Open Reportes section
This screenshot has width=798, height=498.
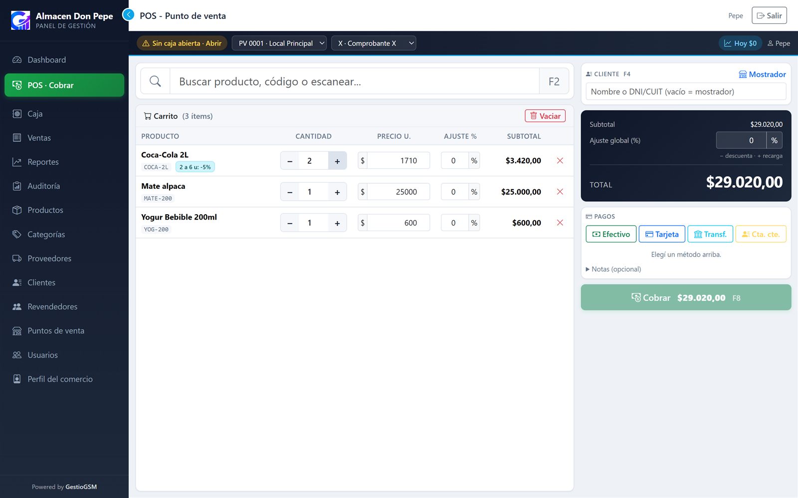[x=64, y=162]
